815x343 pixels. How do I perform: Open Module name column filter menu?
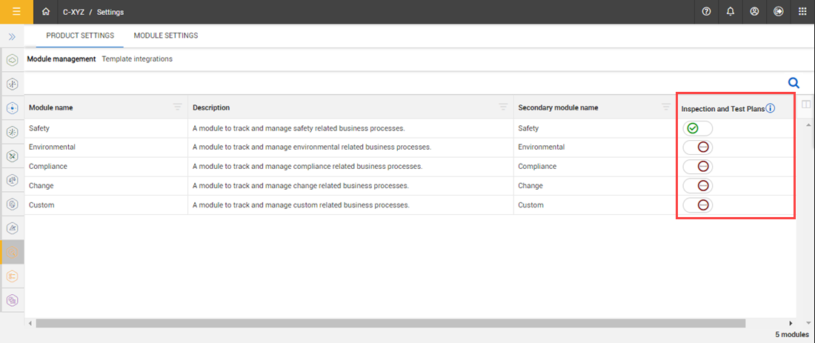(177, 107)
